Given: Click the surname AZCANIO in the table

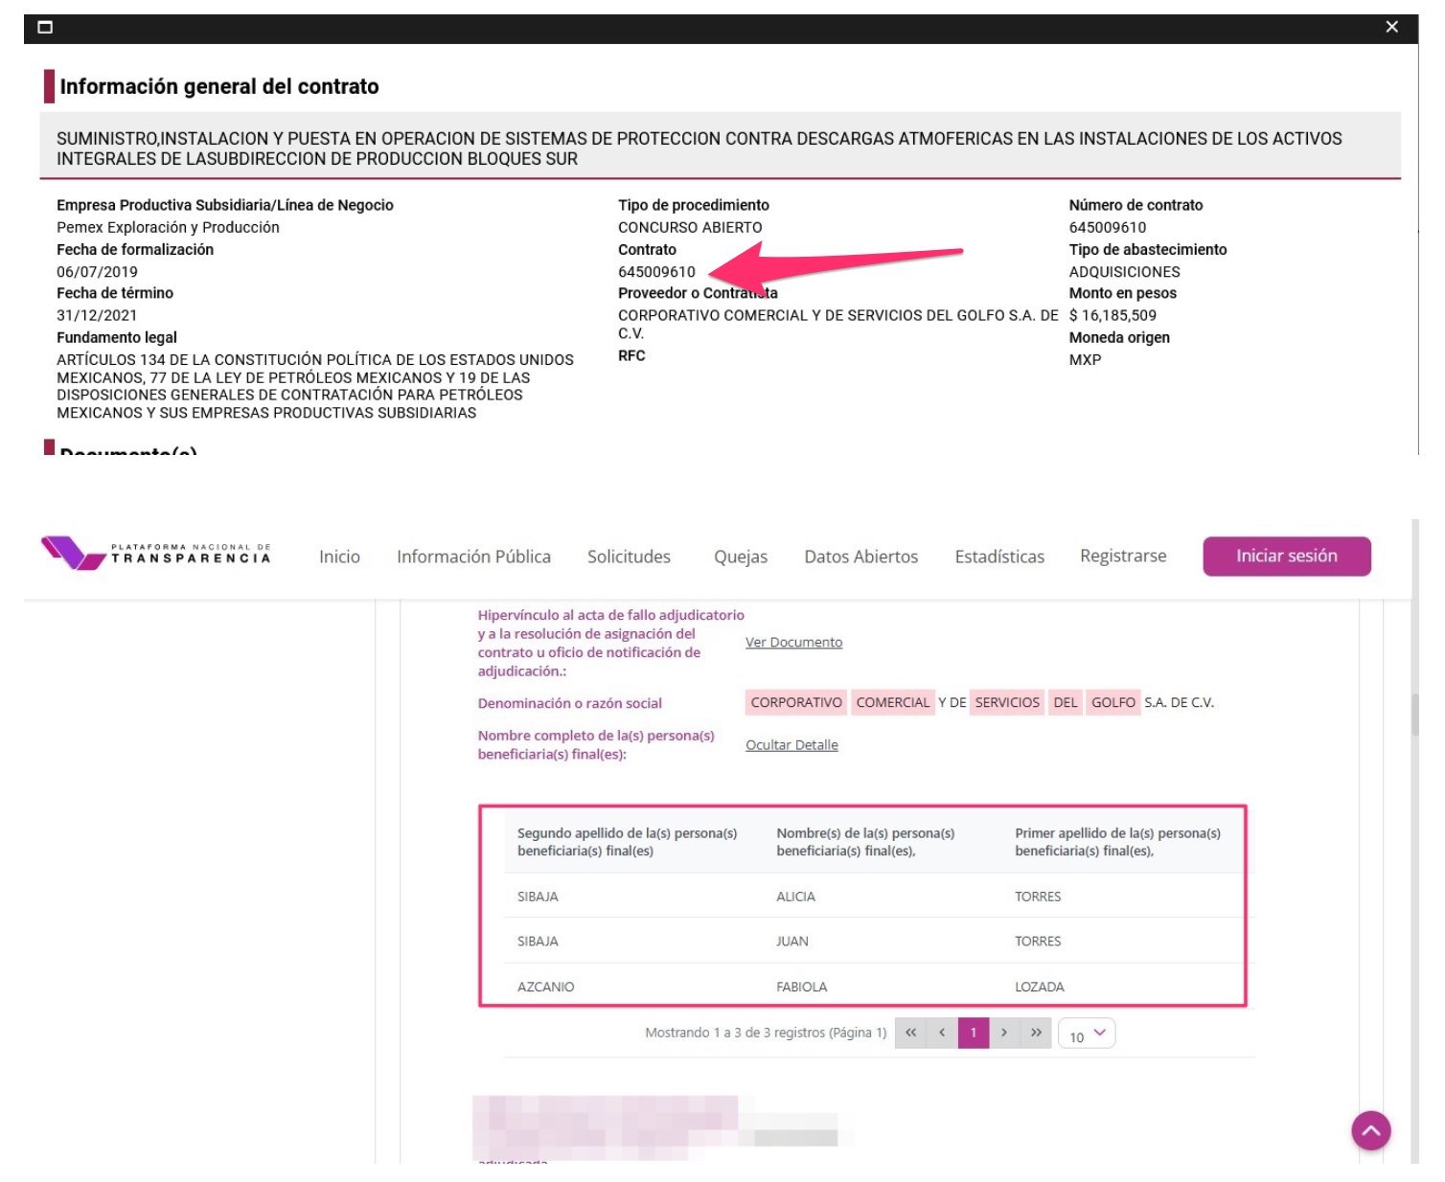Looking at the screenshot, I should pyautogui.click(x=545, y=987).
